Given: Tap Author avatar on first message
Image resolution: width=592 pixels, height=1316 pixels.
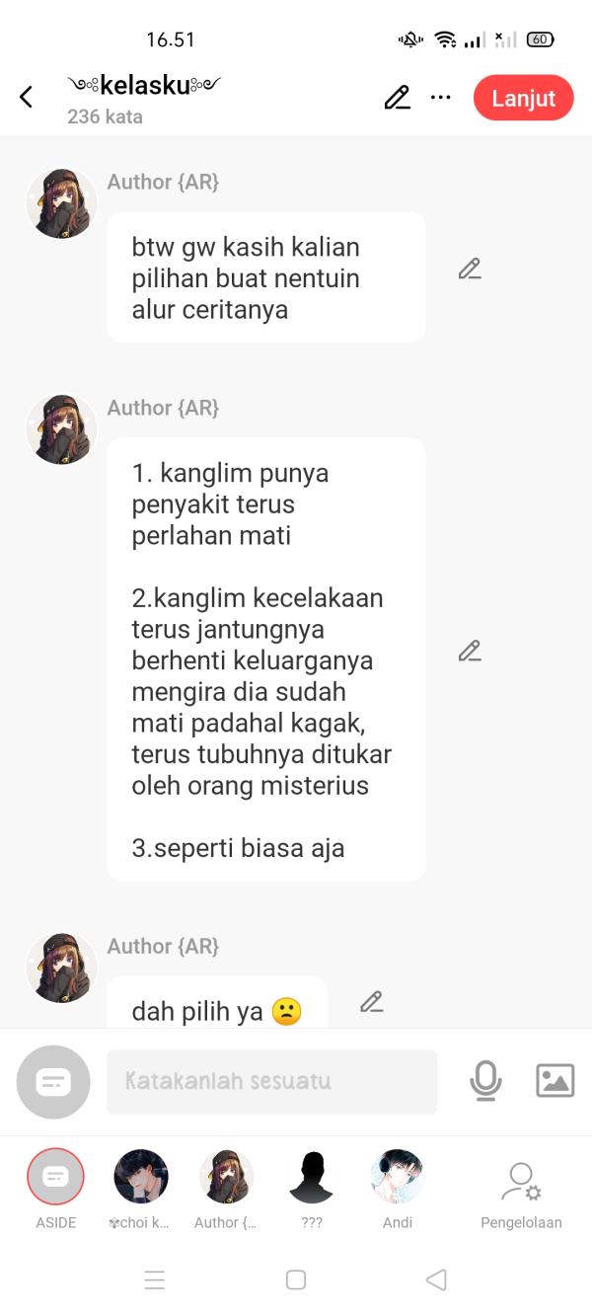Looking at the screenshot, I should tap(61, 203).
